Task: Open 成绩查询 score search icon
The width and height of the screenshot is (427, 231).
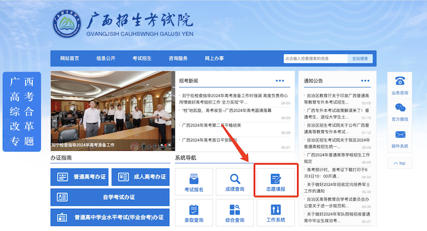Action: coord(235,179)
